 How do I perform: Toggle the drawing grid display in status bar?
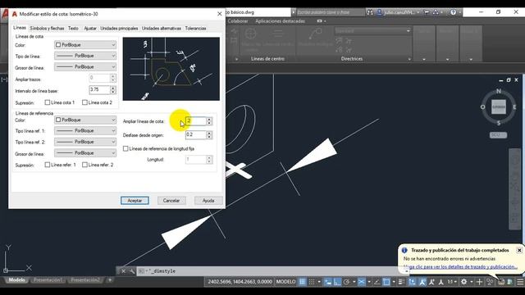click(x=303, y=282)
